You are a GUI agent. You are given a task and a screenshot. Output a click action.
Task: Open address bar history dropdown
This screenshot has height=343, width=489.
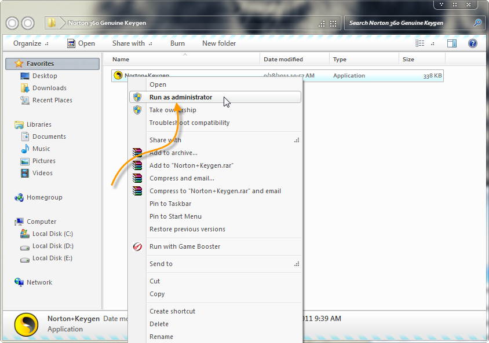pyautogui.click(x=322, y=23)
